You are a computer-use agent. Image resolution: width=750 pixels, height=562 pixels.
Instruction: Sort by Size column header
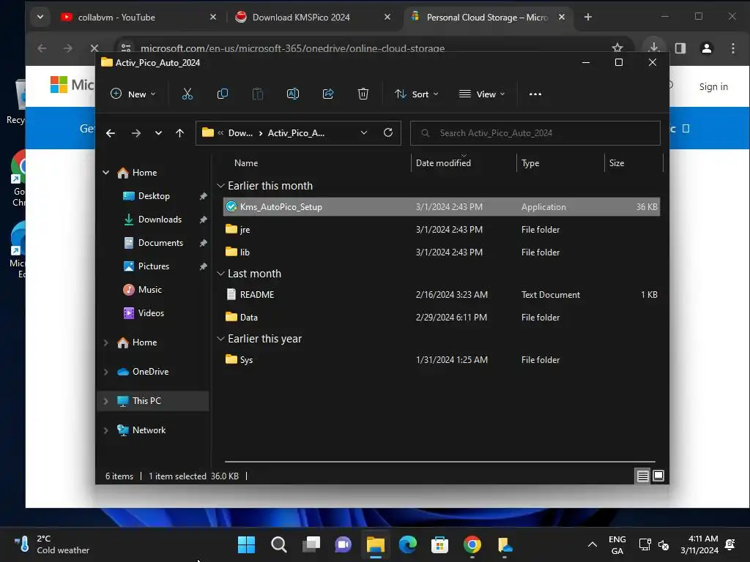click(617, 163)
